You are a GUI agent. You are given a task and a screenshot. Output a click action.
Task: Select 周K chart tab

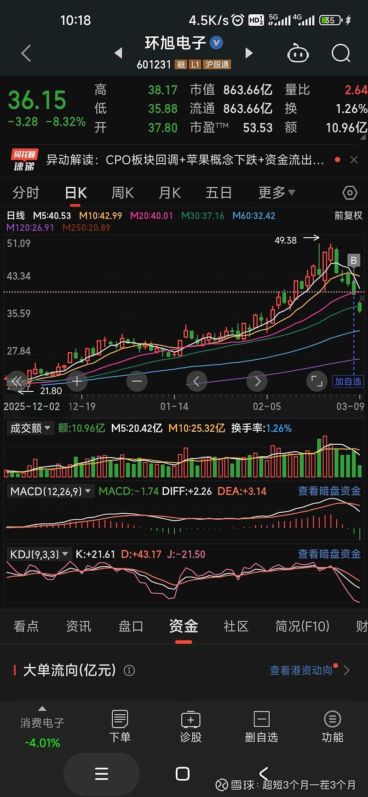(x=123, y=193)
